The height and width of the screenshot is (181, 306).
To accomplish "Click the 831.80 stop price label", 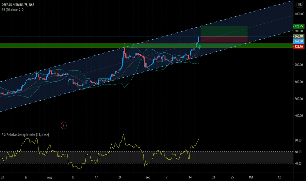I will pos(299,47).
